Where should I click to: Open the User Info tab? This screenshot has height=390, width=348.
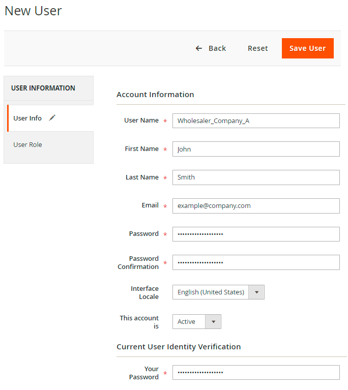coord(27,118)
